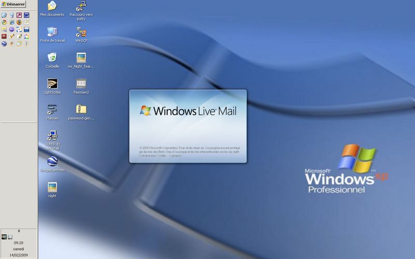Select the GoogleEarthWin desktop icon
This screenshot has height=259, width=415.
click(x=52, y=164)
